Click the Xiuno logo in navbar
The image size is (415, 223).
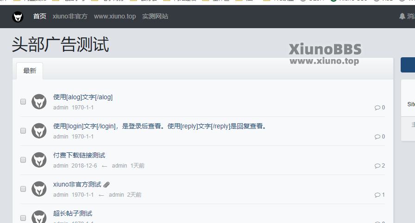[18, 17]
